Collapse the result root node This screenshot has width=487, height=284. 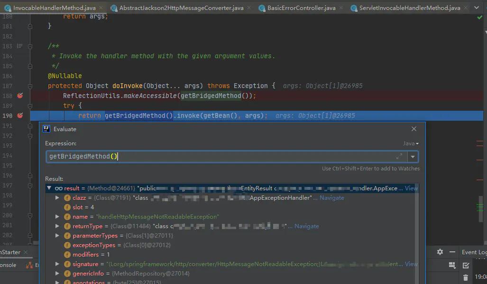coord(49,188)
